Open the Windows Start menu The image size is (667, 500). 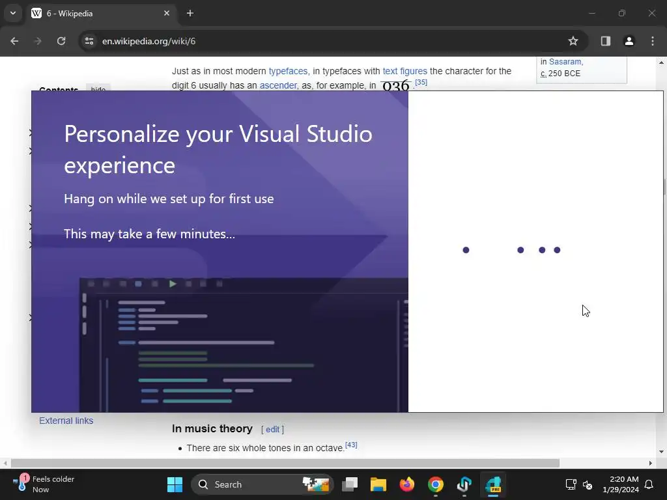[175, 484]
